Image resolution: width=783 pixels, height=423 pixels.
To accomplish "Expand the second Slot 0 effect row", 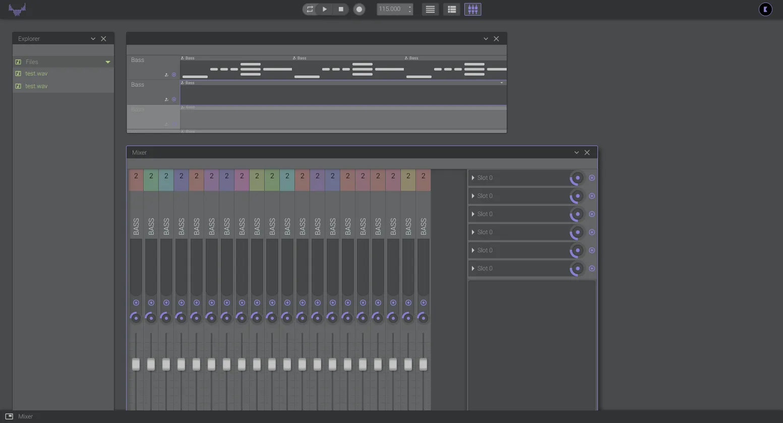I will coord(473,196).
